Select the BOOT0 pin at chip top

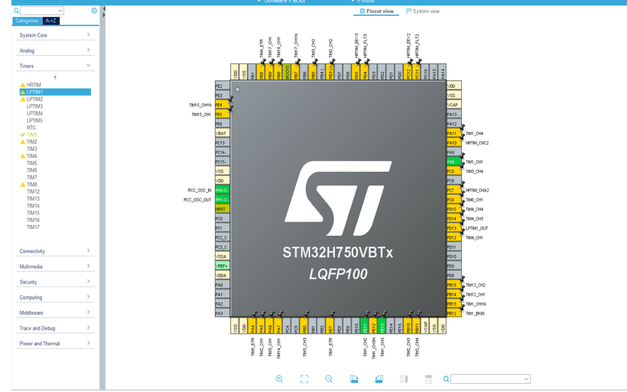287,72
